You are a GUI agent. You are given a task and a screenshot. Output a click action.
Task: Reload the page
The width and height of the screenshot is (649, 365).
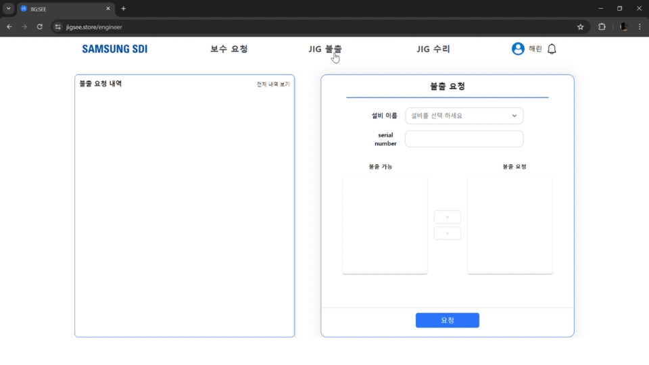[x=40, y=27]
